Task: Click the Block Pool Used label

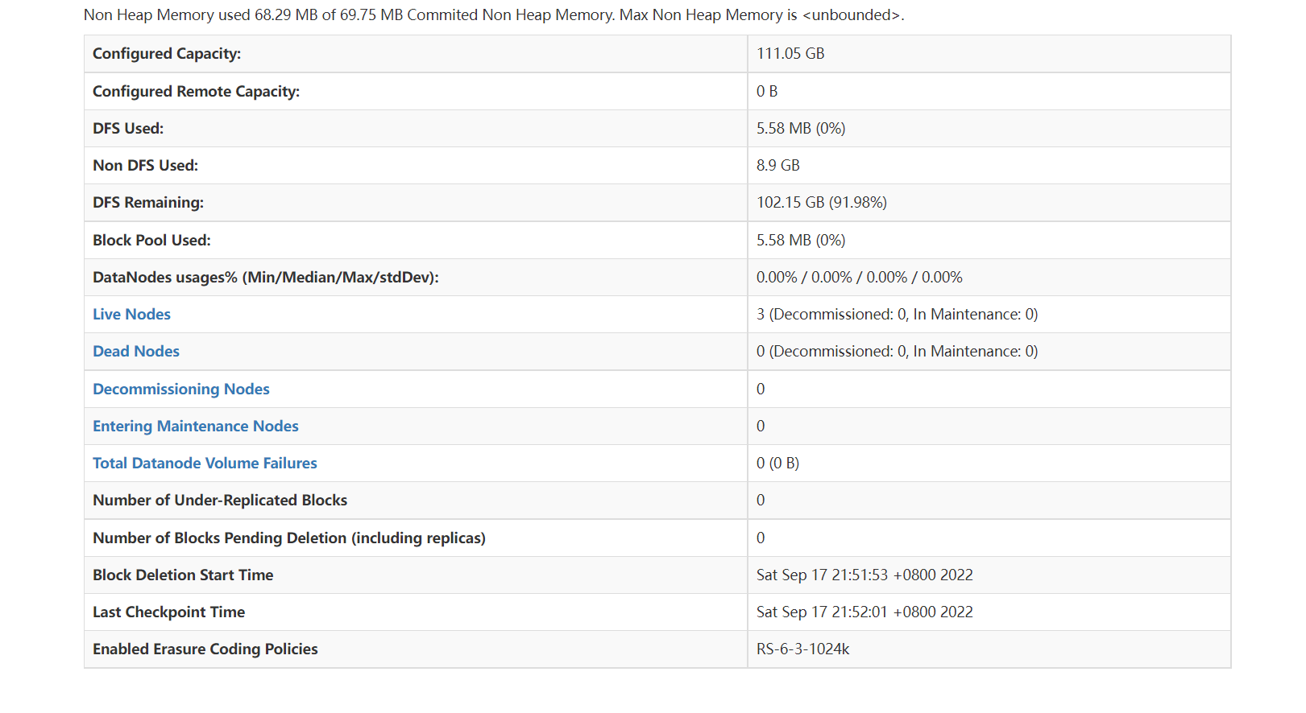Action: (x=151, y=241)
